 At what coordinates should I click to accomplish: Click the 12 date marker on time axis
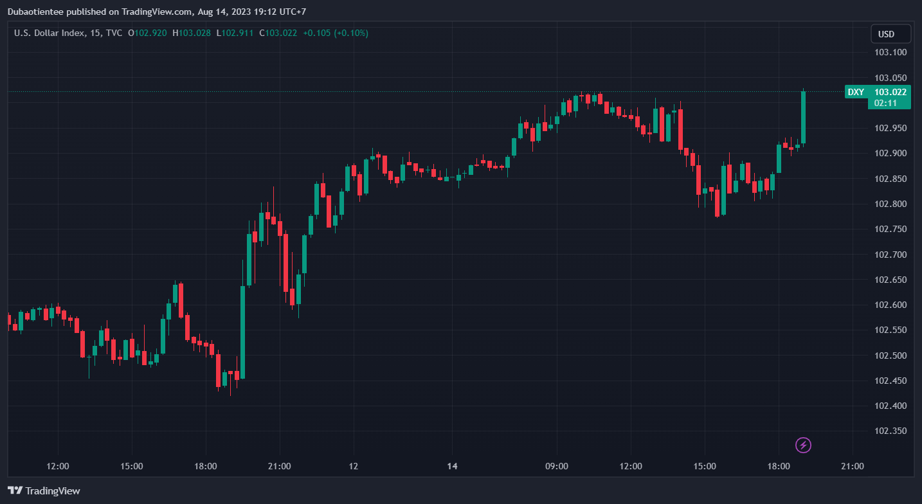353,466
